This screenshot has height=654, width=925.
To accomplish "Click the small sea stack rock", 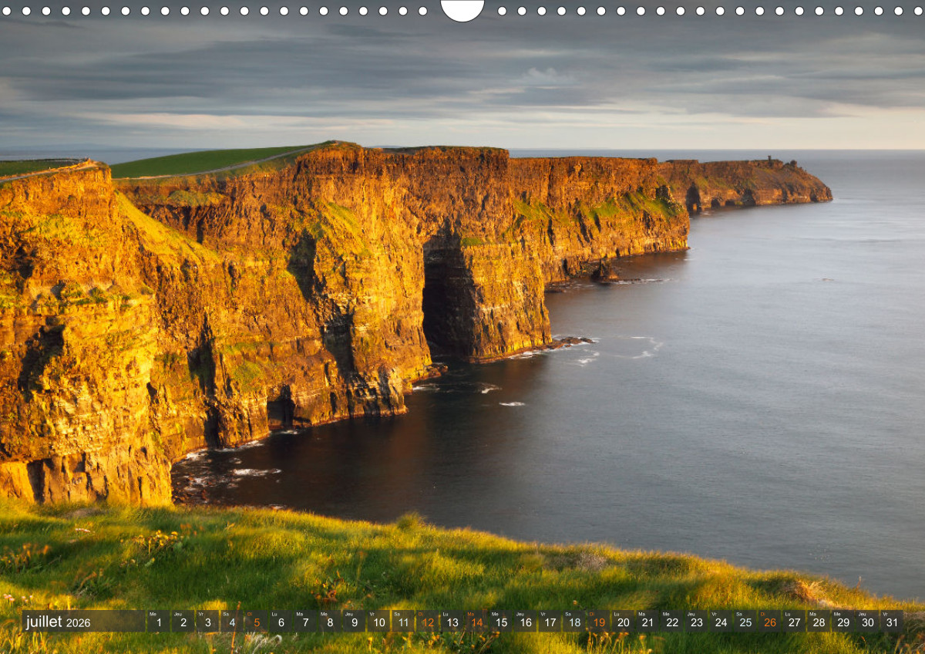I will click(604, 271).
